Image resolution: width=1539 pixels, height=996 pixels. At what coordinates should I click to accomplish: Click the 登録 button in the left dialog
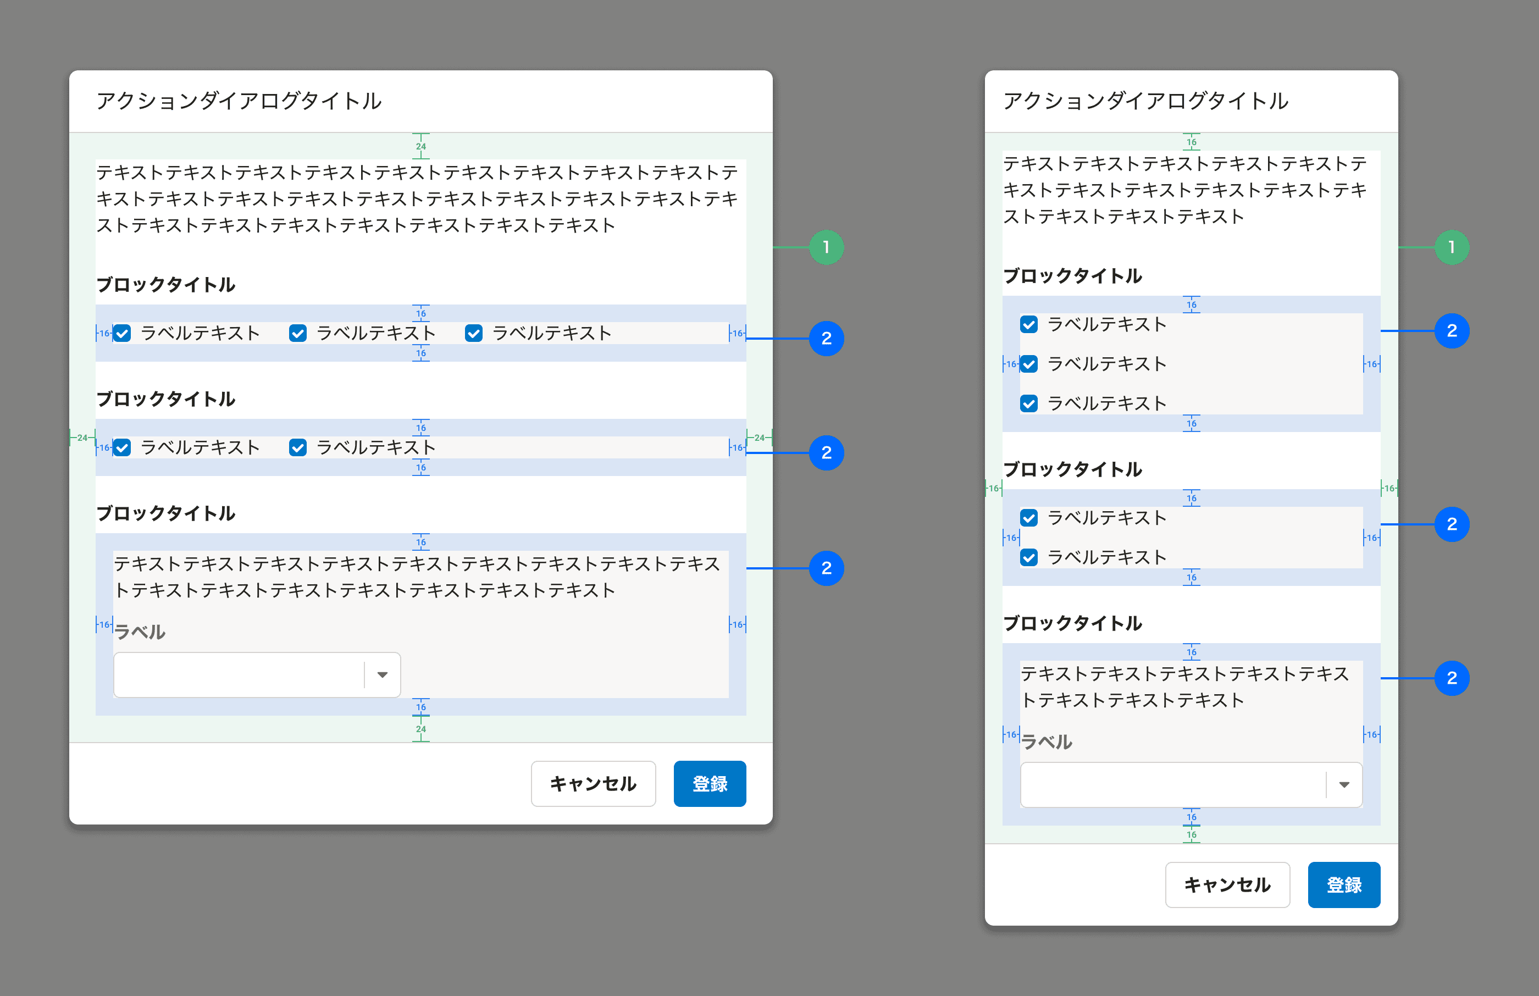pyautogui.click(x=710, y=784)
